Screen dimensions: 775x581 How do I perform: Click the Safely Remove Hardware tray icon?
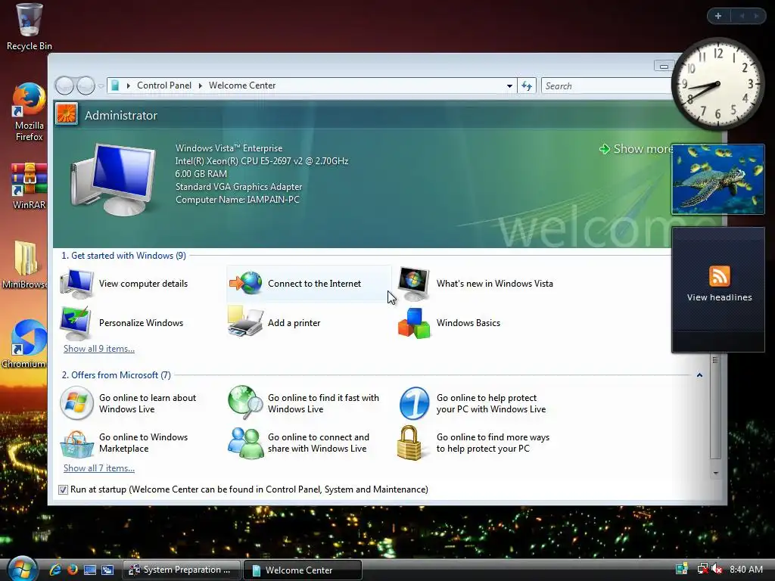682,569
